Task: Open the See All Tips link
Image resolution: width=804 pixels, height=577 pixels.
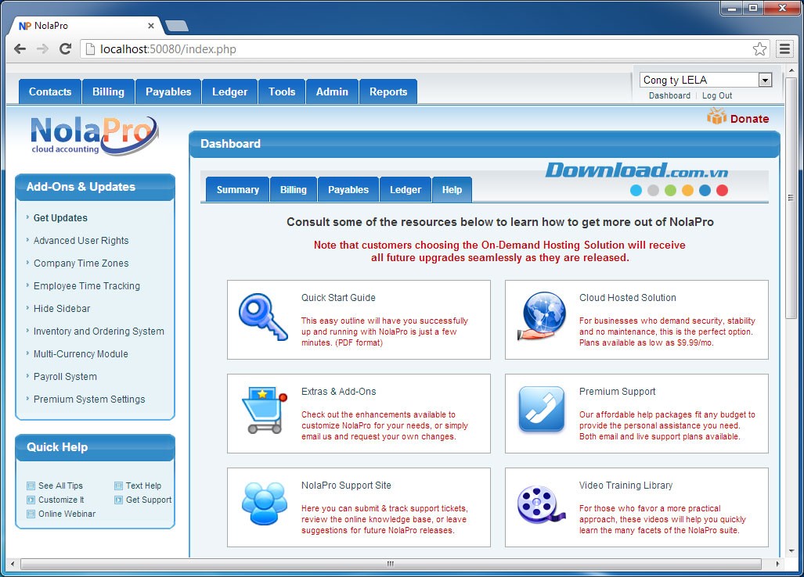Action: 60,486
